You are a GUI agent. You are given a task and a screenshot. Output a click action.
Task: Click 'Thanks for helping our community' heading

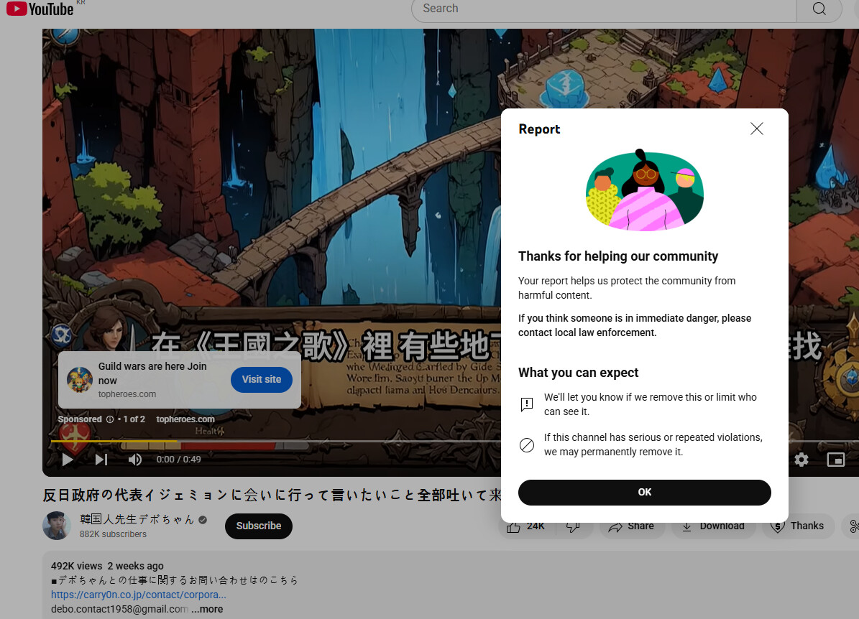point(618,256)
